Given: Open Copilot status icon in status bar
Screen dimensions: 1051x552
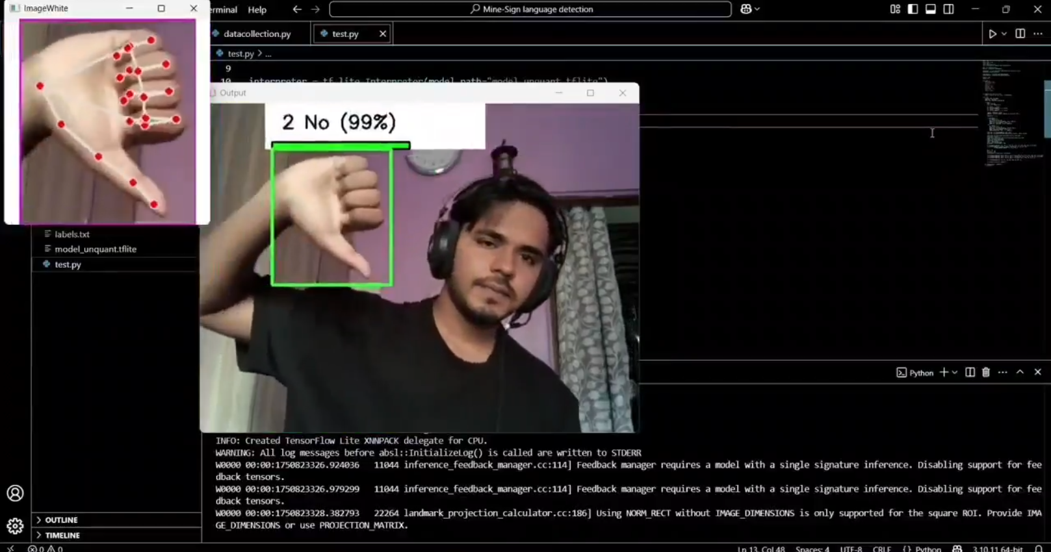Looking at the screenshot, I should (x=957, y=549).
